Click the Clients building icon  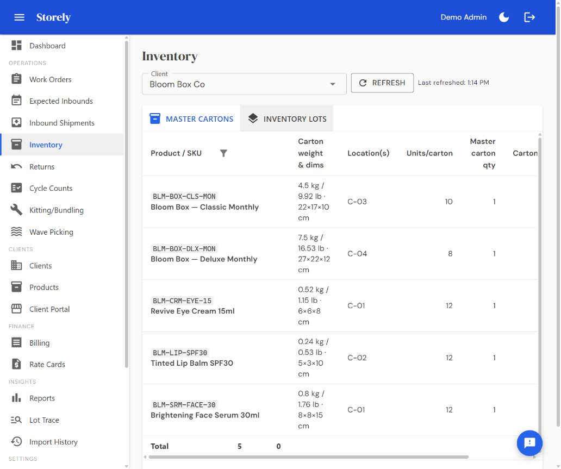(16, 265)
